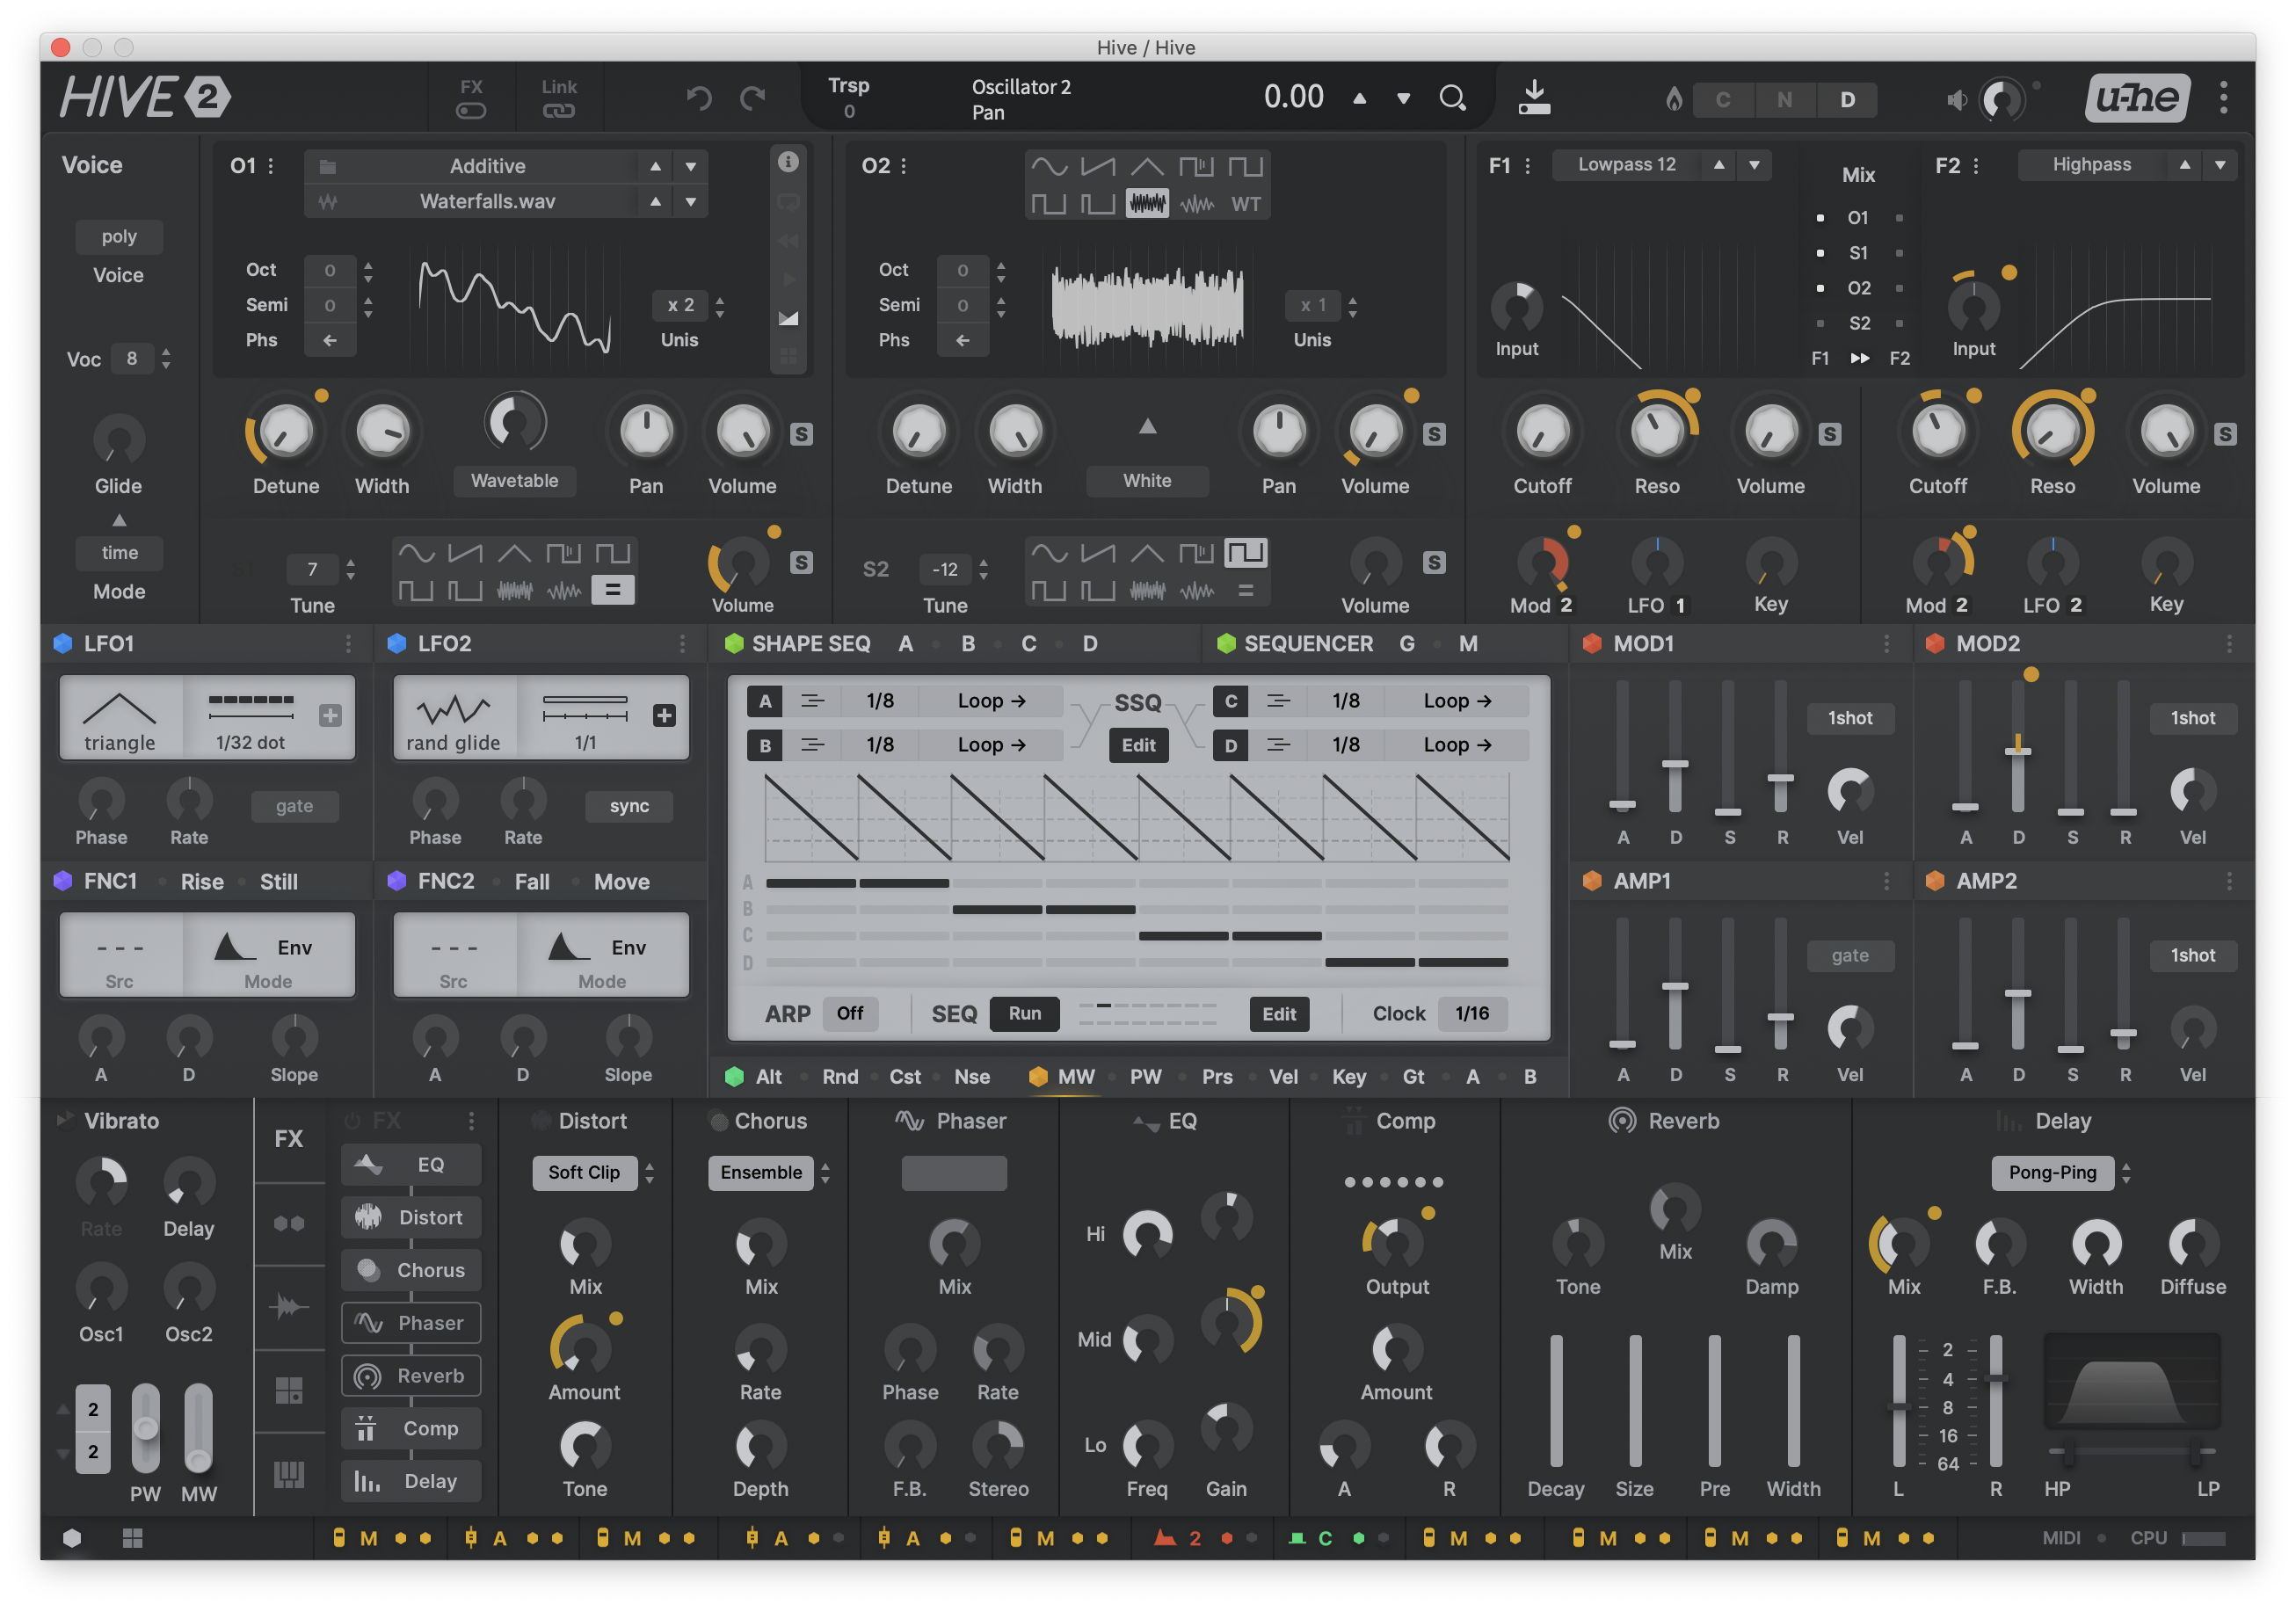
Task: Open the Lowpass 12 filter type dropdown
Action: (1628, 165)
